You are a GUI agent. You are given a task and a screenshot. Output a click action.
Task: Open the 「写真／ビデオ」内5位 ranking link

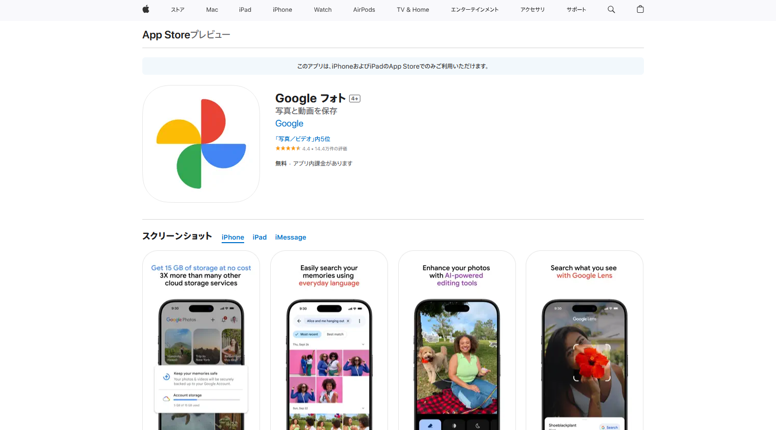coord(303,139)
